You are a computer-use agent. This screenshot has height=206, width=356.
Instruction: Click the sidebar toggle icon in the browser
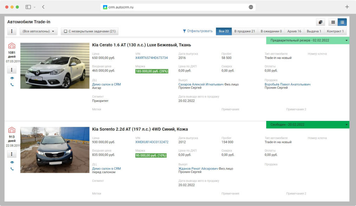coord(28,7)
